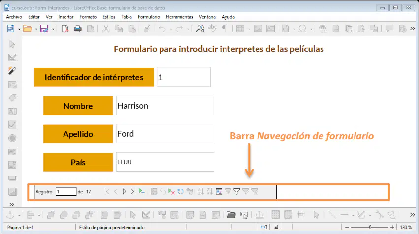419x234 pixels.
Task: Sort records in descending order
Action: (210, 192)
